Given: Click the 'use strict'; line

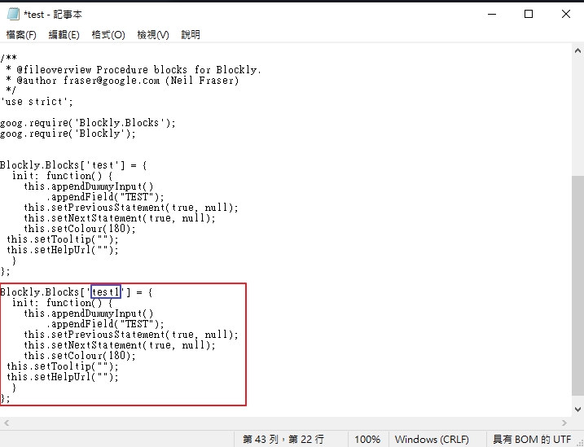Looking at the screenshot, I should [37, 102].
